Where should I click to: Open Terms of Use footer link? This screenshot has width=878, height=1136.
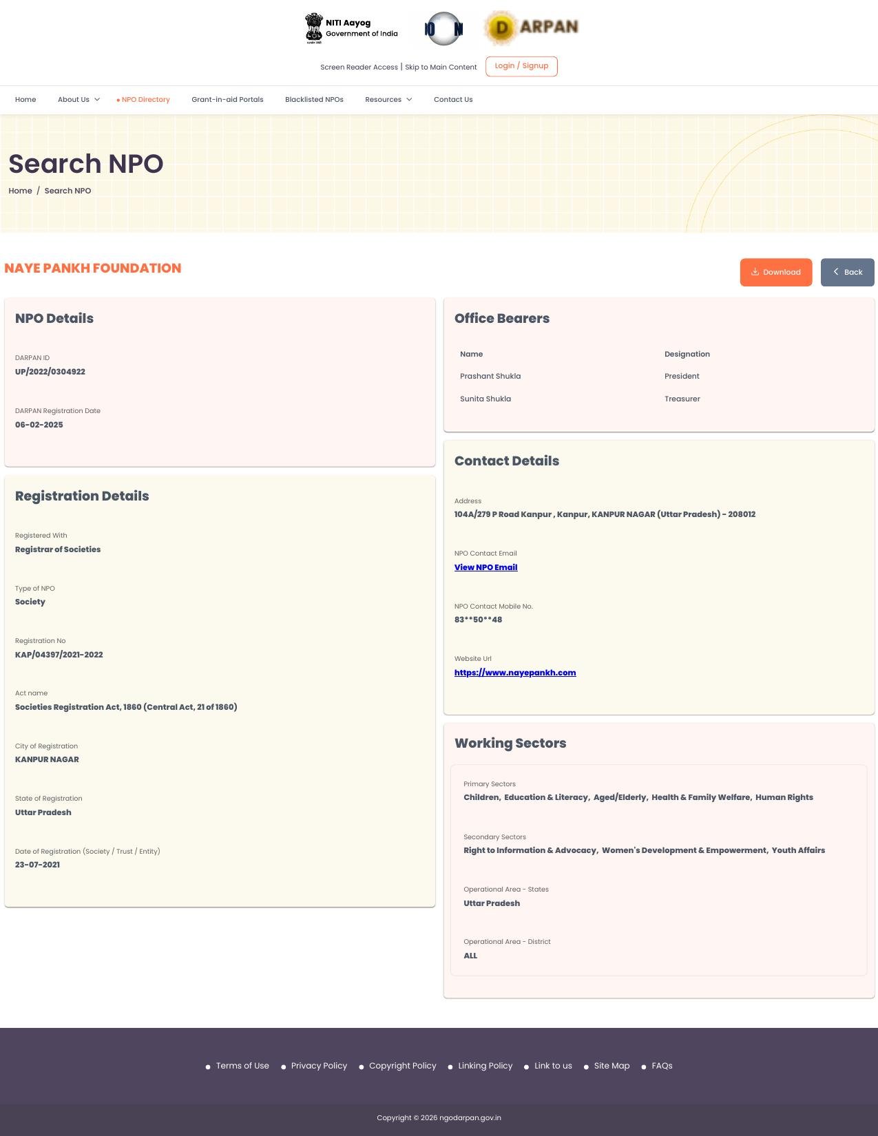[x=242, y=1066]
